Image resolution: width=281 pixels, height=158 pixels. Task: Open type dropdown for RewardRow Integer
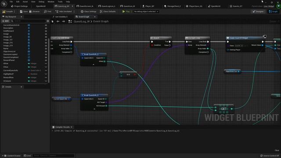coord(32,77)
